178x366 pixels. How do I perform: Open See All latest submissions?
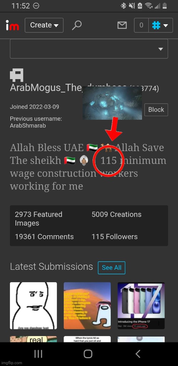(111, 268)
